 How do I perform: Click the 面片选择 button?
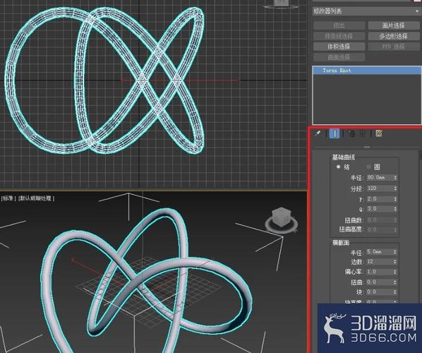[x=394, y=25]
